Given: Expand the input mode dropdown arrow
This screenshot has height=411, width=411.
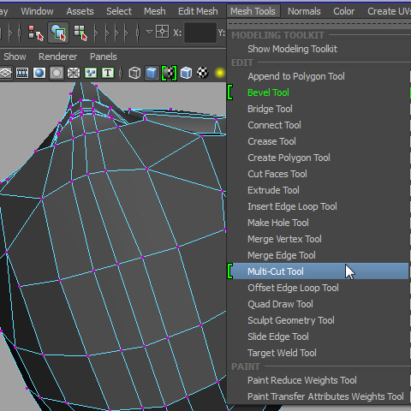Looking at the screenshot, I should tap(149, 32).
